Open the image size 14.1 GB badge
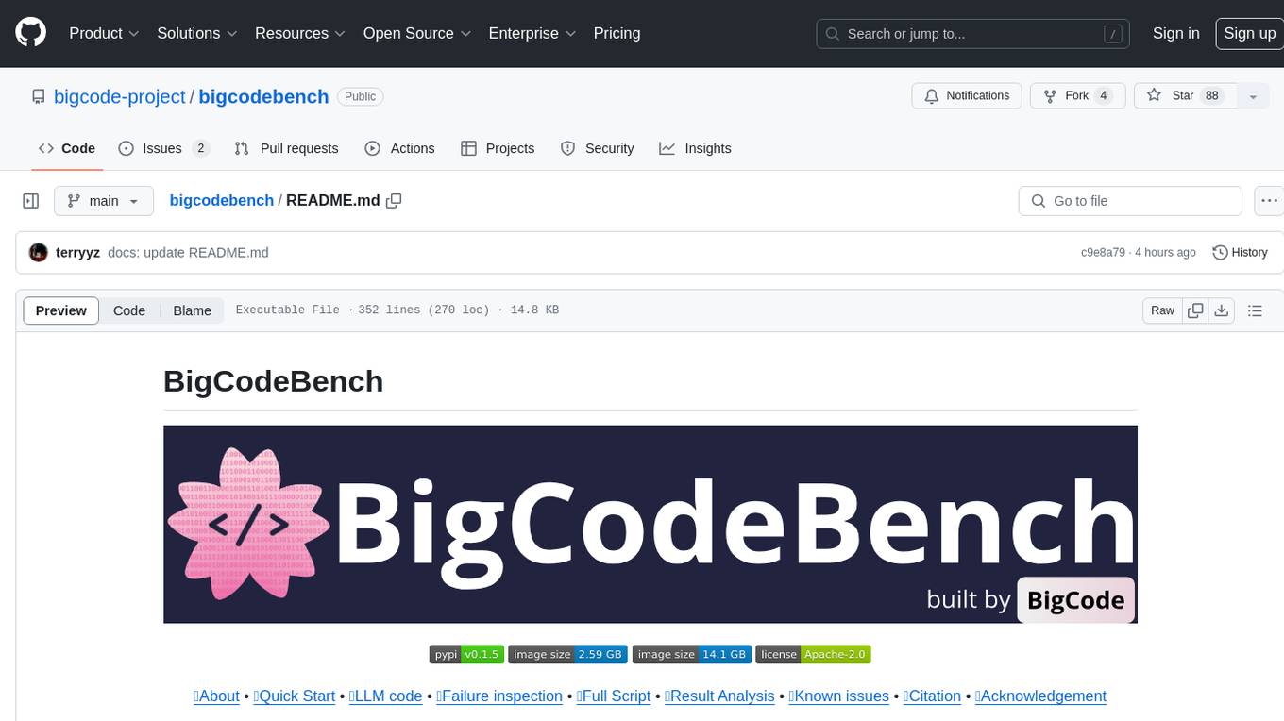 coord(692,654)
